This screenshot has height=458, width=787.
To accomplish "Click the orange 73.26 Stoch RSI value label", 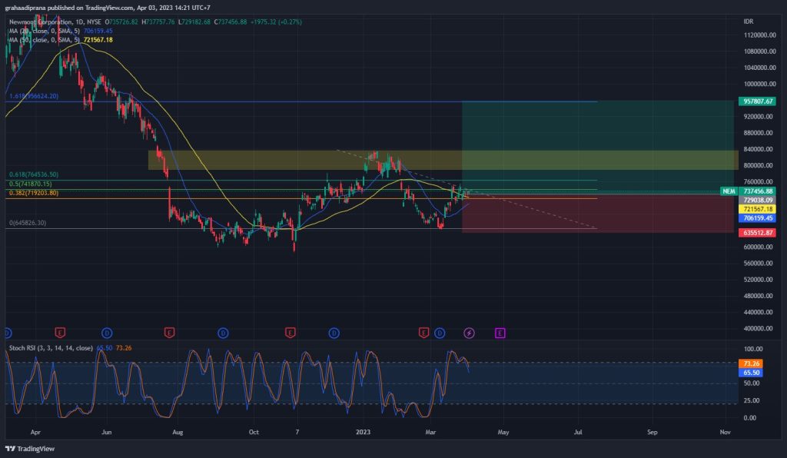I will pyautogui.click(x=751, y=363).
